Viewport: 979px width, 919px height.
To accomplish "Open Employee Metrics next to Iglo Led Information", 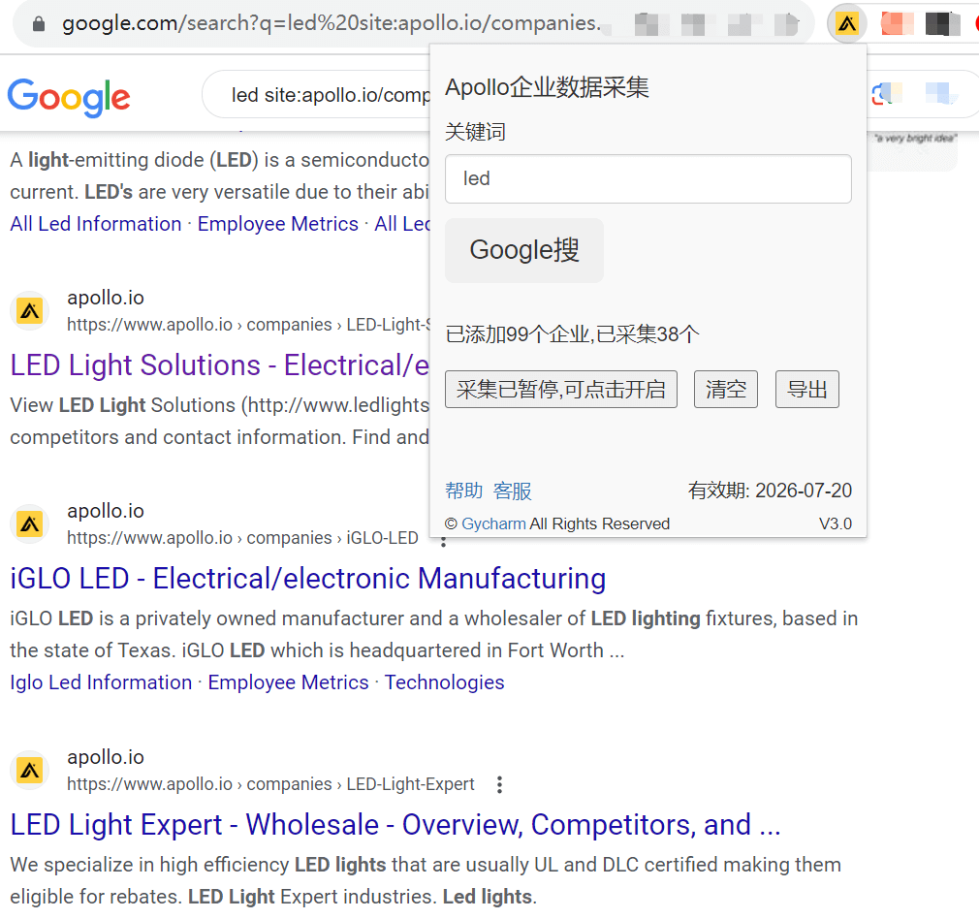I will point(289,682).
